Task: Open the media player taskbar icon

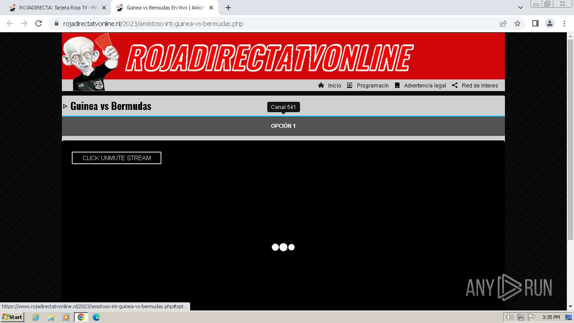Action: pos(66,317)
